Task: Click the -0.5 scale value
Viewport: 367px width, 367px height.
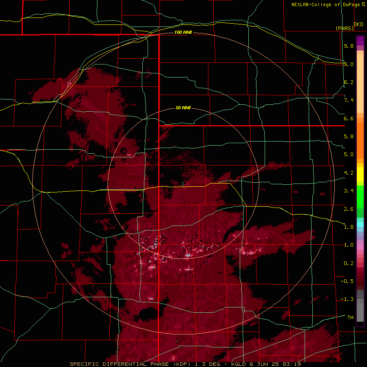Action: coord(347,281)
